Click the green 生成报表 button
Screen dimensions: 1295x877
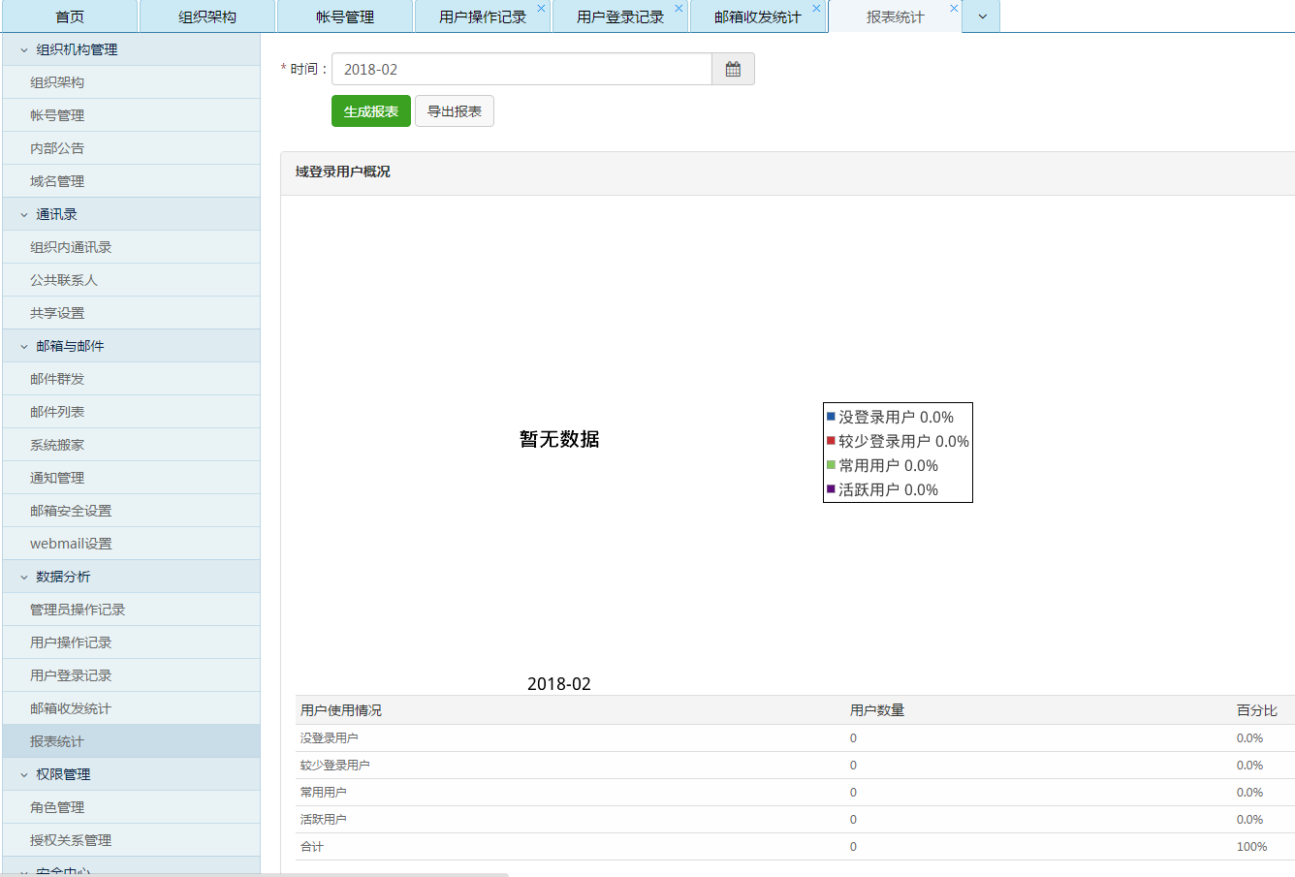(x=371, y=111)
